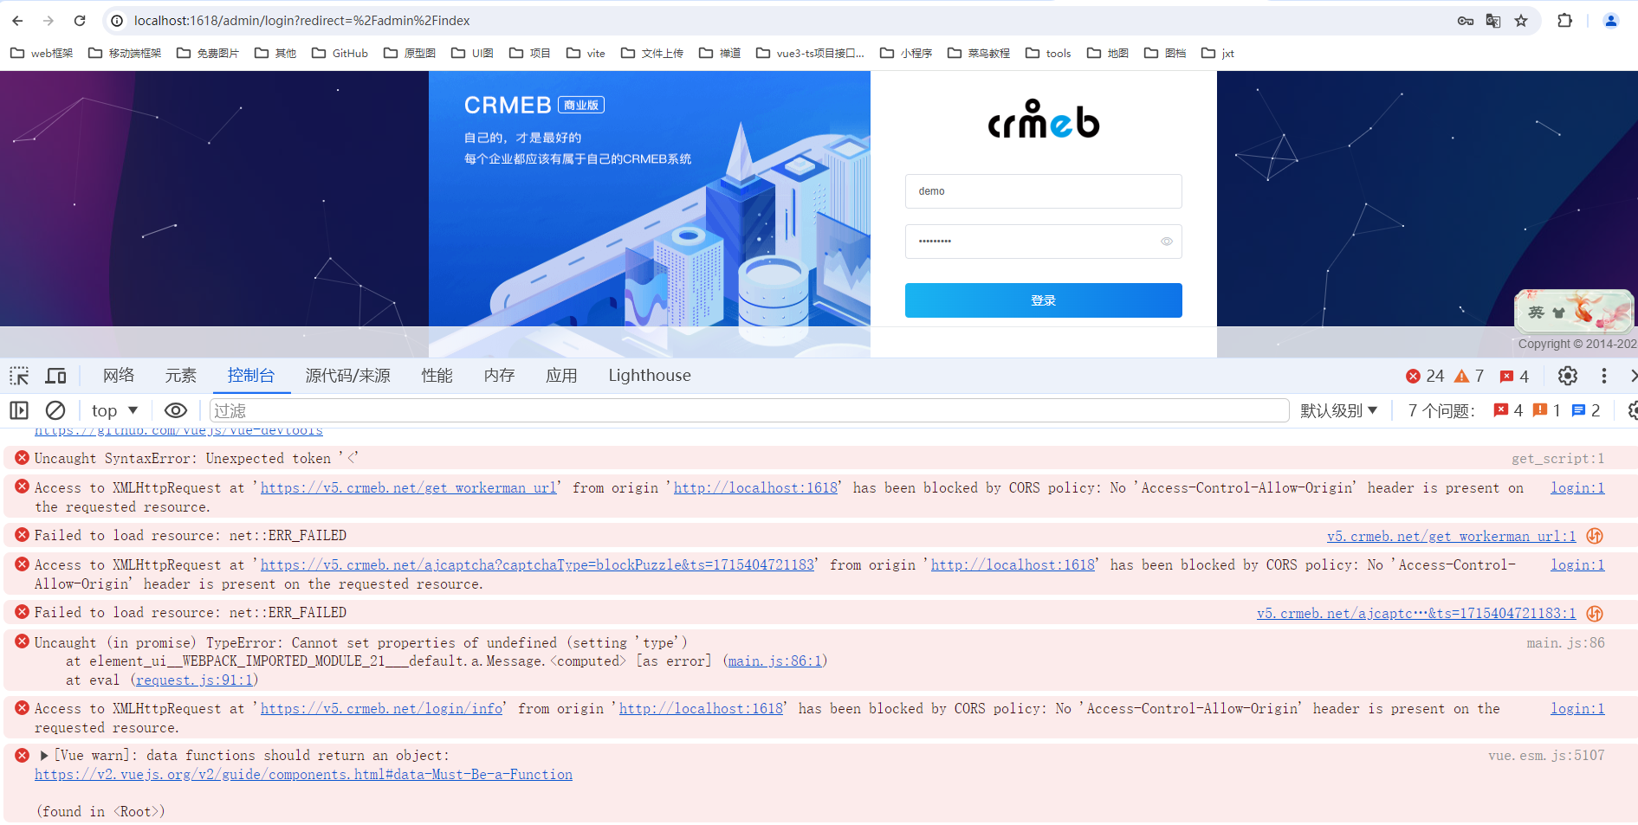Open the web框架 bookmark folder
Screen dimensions: 1638x825
click(42, 53)
